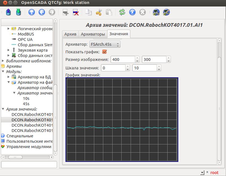
Task: Collapse the Архив значений tree branch
Action: 3,109
